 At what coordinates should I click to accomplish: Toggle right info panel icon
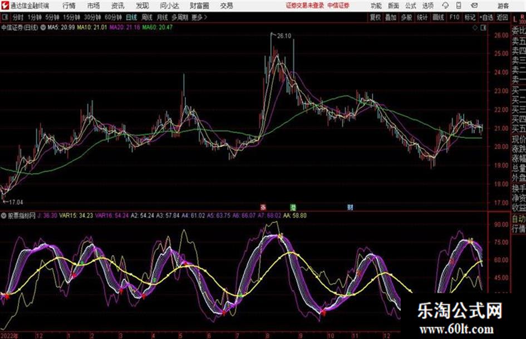[x=483, y=28]
